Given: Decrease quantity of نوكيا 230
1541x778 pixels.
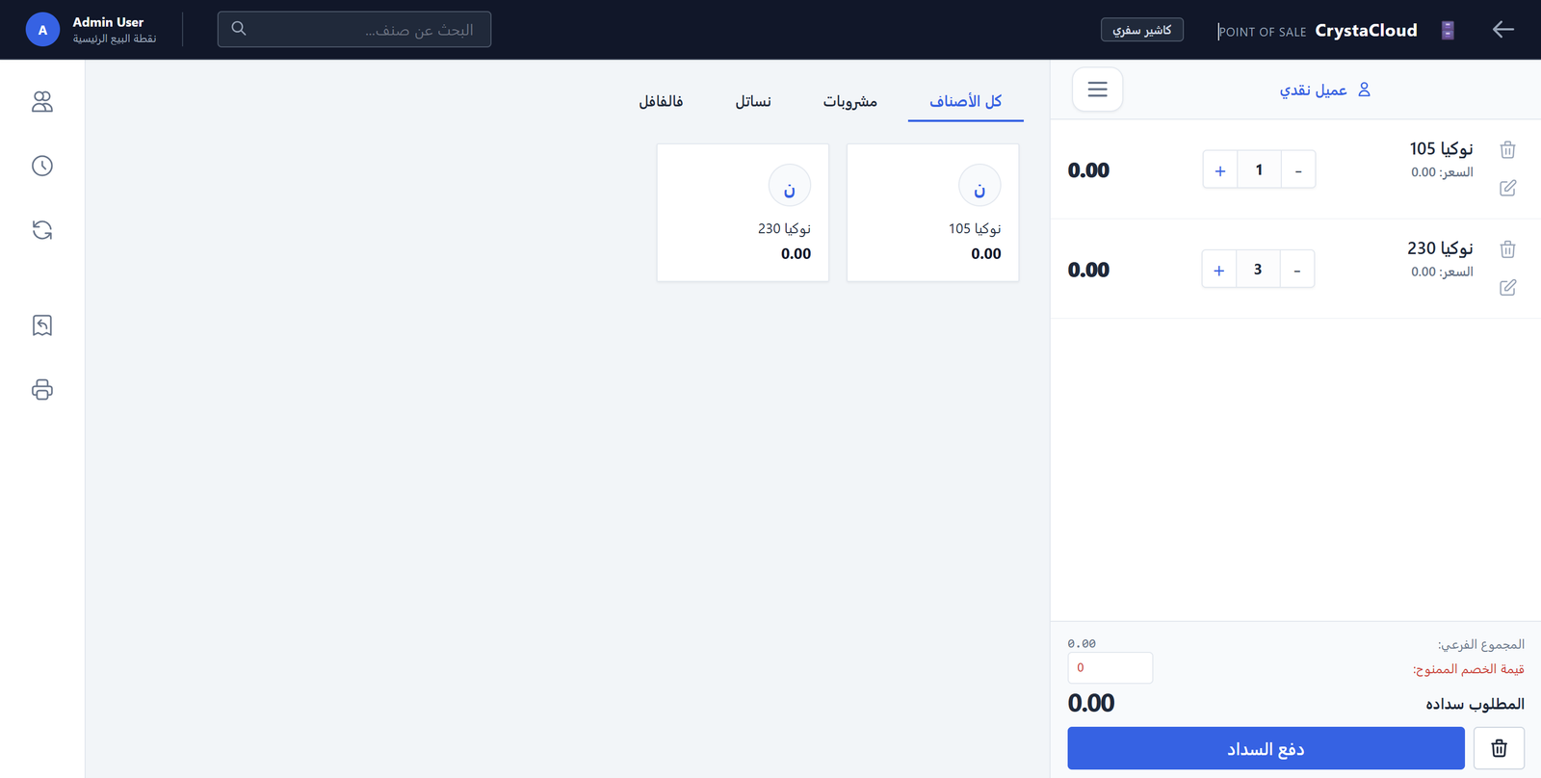Looking at the screenshot, I should click(1297, 270).
